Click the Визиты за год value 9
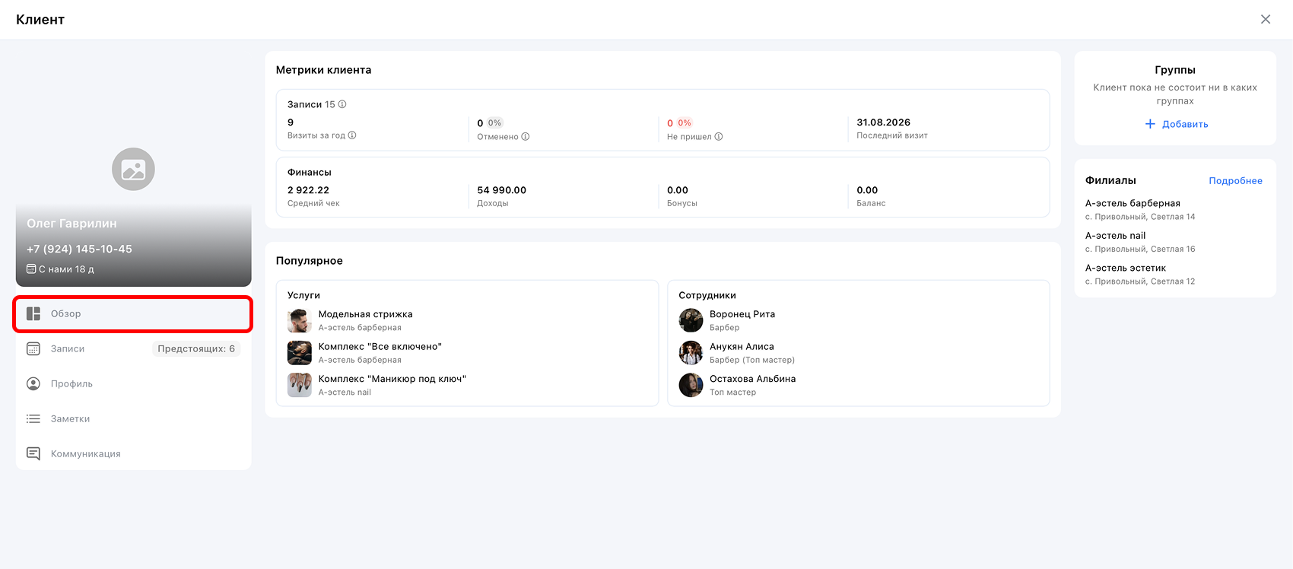The height and width of the screenshot is (569, 1293). pyautogui.click(x=291, y=122)
